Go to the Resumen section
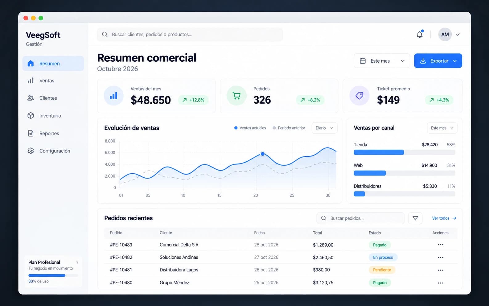Image resolution: width=489 pixels, height=306 pixels. click(x=53, y=64)
